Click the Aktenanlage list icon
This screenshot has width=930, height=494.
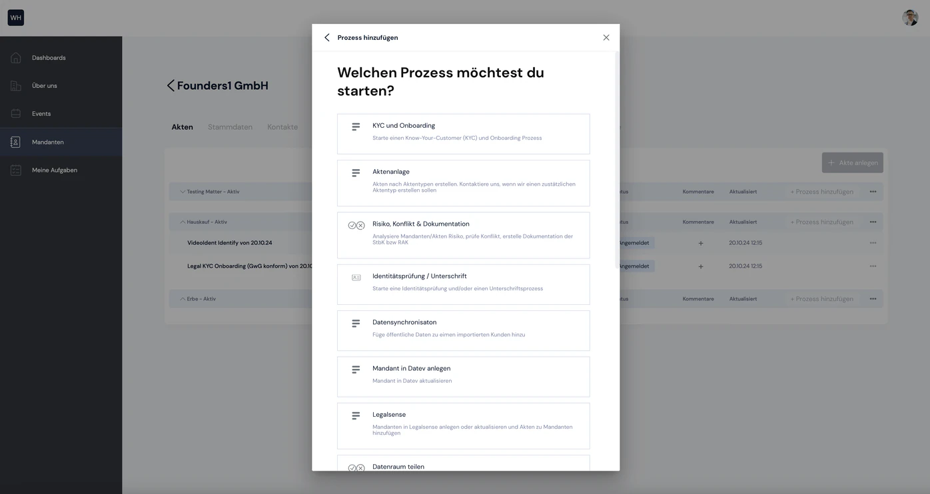(356, 173)
